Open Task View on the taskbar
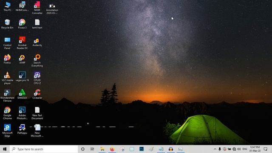The width and height of the screenshot is (272, 153). [x=92, y=149]
